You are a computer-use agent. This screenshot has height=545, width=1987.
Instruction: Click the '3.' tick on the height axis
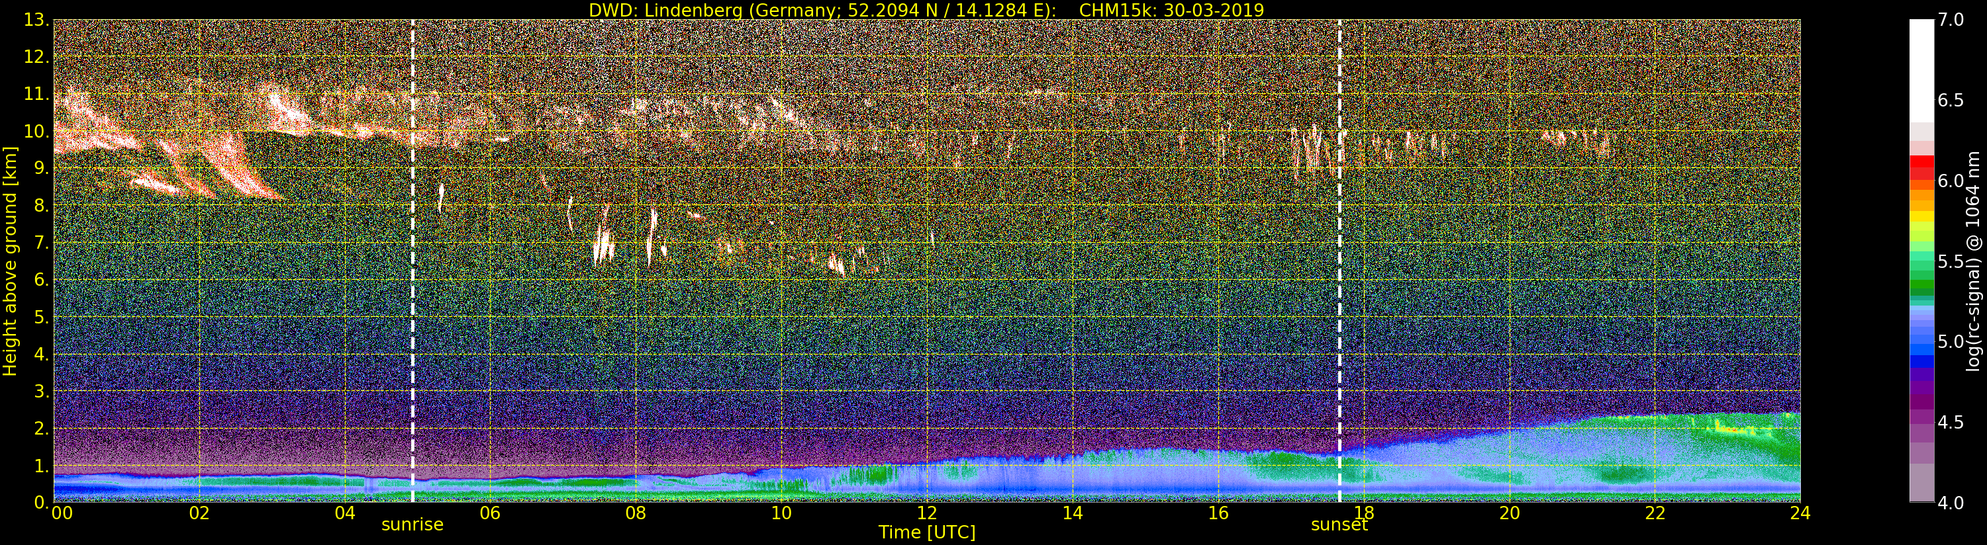tap(41, 391)
